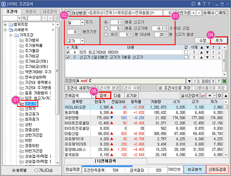Move condition A down with filled triangle
This screenshot has width=231, height=176.
(207, 52)
